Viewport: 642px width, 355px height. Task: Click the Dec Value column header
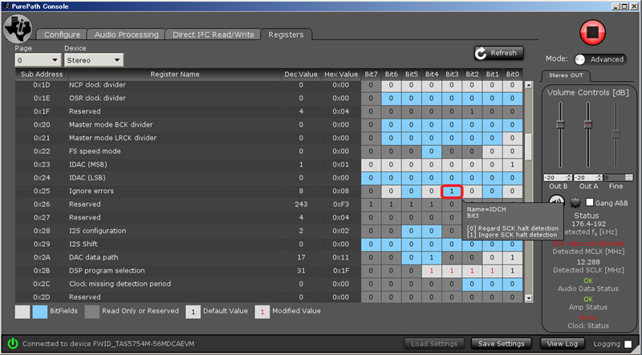[x=301, y=74]
